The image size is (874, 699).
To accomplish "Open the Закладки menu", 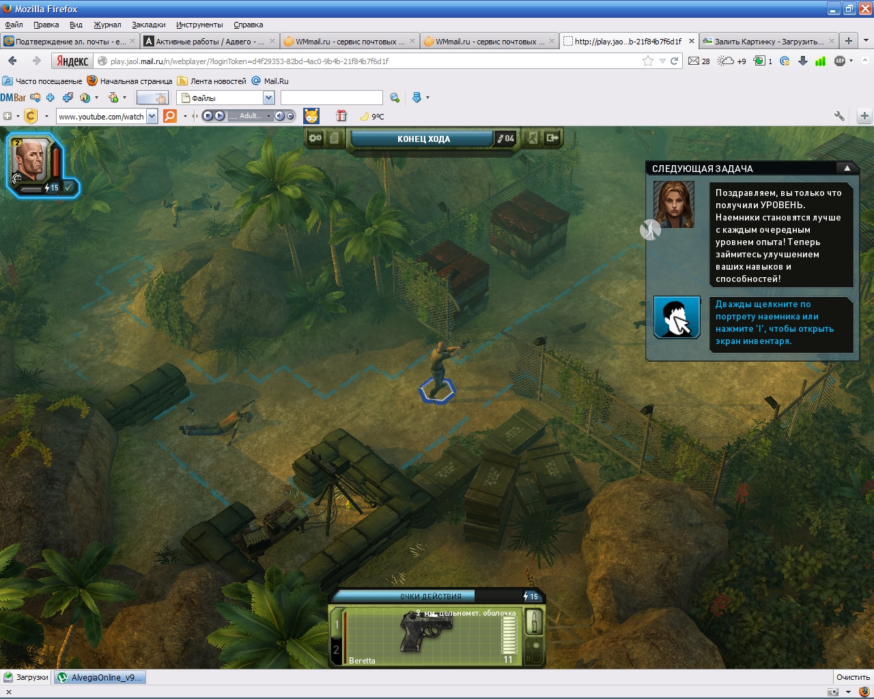I will click(x=148, y=25).
